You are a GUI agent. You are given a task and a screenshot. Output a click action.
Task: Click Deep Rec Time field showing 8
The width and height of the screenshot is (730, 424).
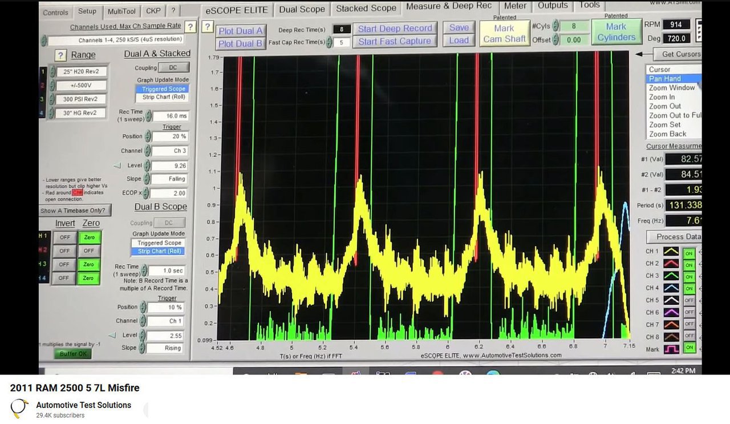point(342,30)
